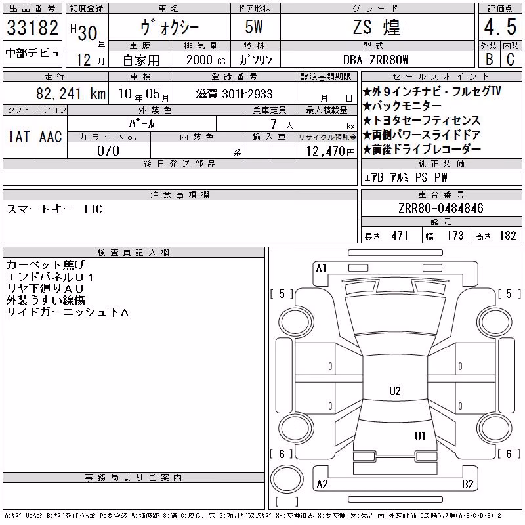This screenshot has width=525, height=525.
Task: Click height value 182
Action: tap(507, 236)
